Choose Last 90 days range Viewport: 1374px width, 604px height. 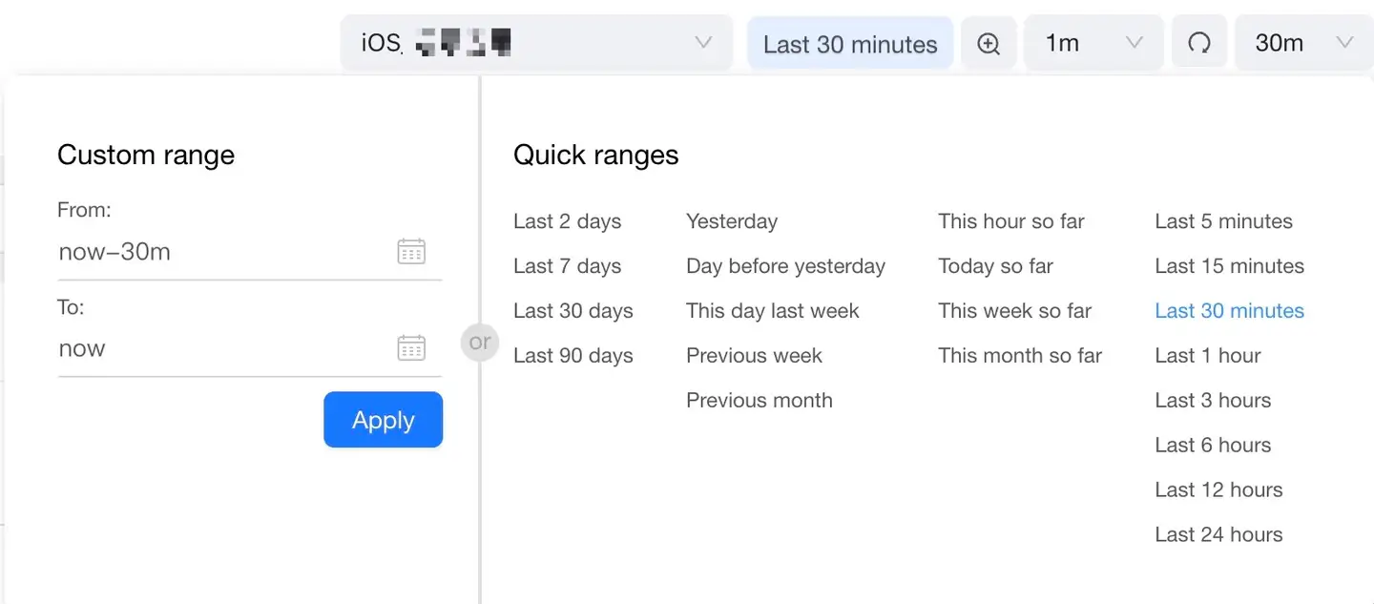click(x=572, y=356)
